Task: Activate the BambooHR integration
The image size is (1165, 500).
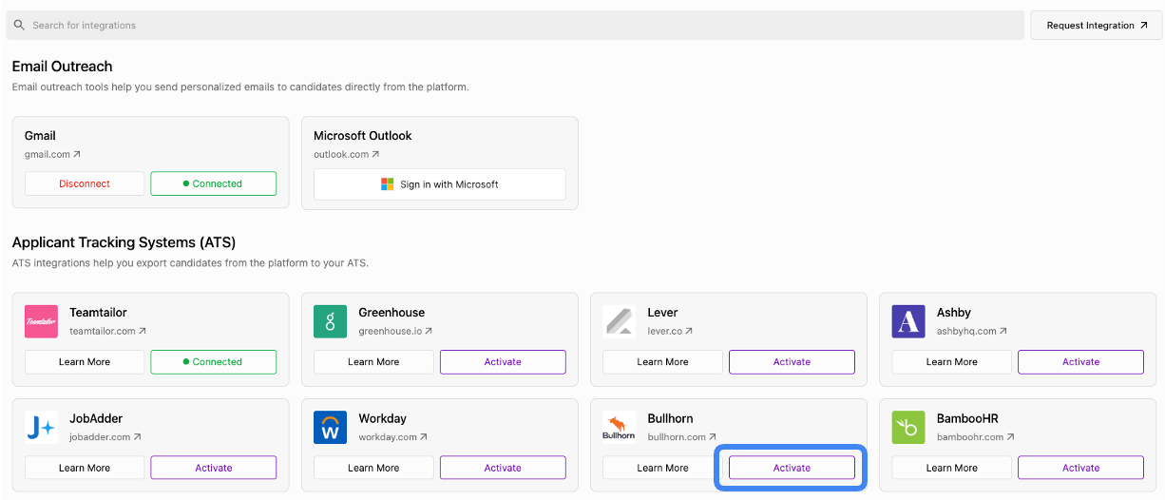Action: point(1080,468)
